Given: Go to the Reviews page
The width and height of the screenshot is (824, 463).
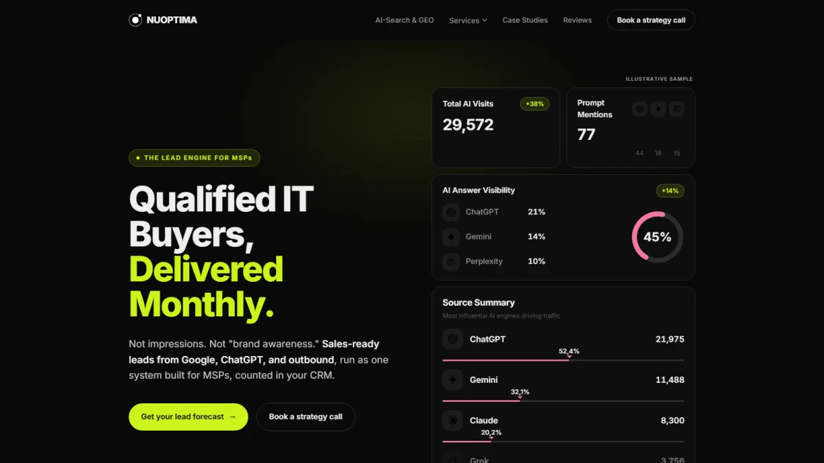Looking at the screenshot, I should 577,20.
